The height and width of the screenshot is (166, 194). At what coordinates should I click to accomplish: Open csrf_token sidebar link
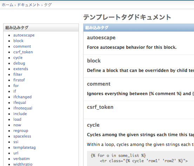(x=23, y=52)
